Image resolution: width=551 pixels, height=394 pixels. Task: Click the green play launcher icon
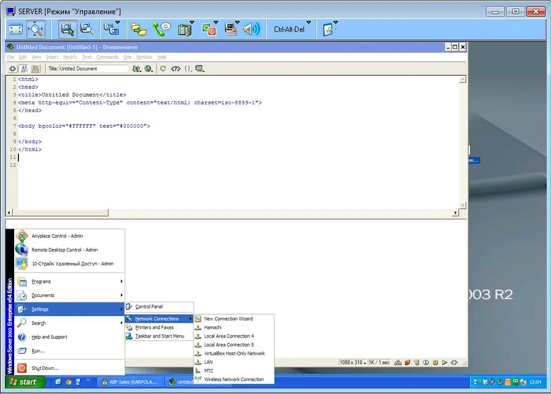tap(445, 362)
